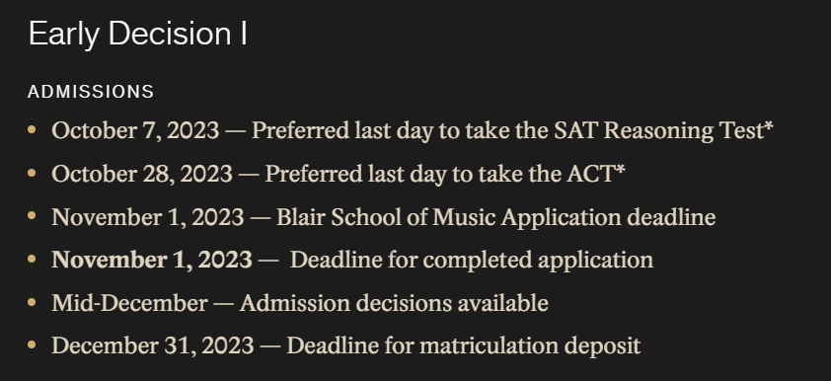The image size is (831, 381).
Task: Click the December 31, 2023 date
Action: click(153, 346)
